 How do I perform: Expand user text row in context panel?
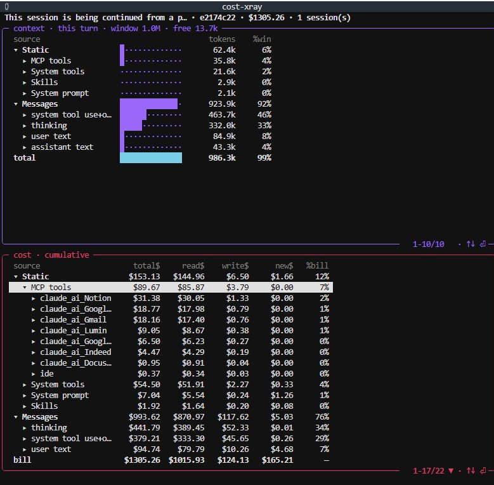(25, 136)
